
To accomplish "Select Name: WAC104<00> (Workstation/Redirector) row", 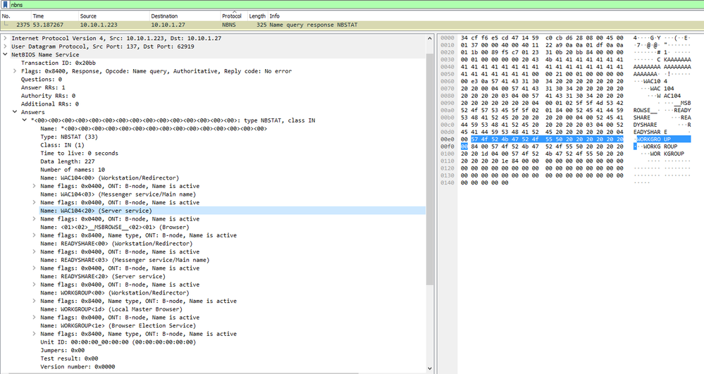I will pyautogui.click(x=109, y=177).
